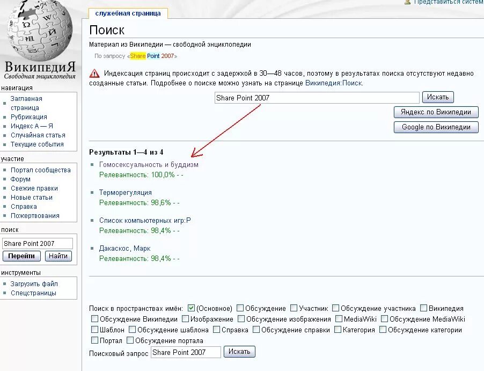
Task: Open Пожертвования link
Action: click(35, 216)
